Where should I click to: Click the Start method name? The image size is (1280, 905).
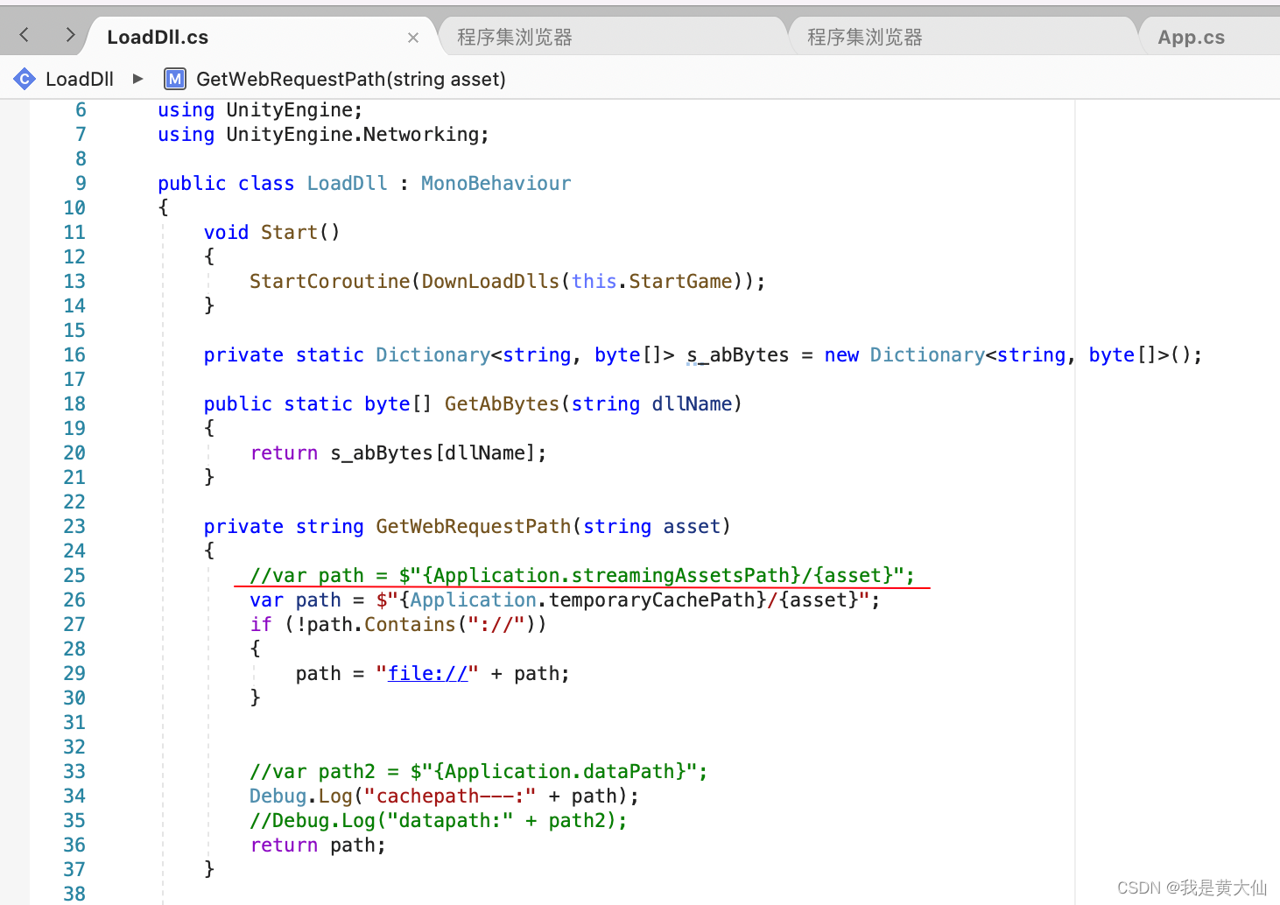pyautogui.click(x=289, y=232)
